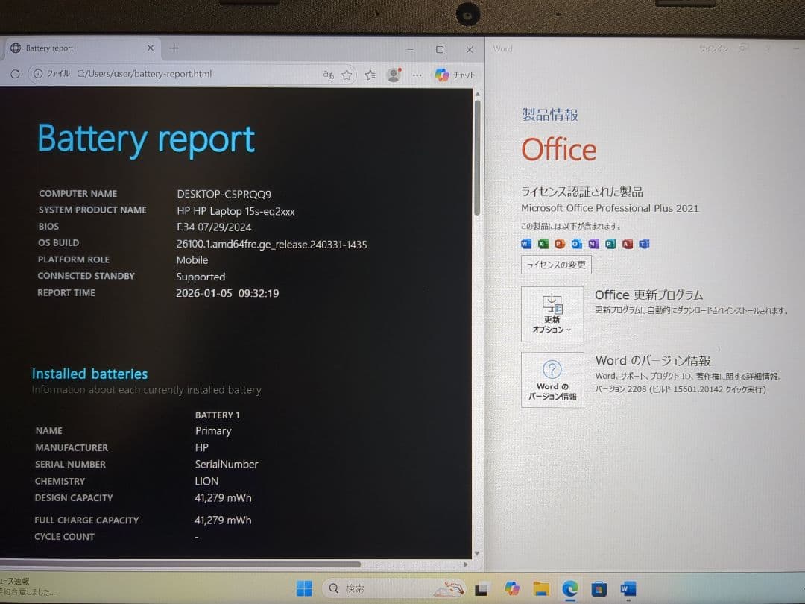Add the battery report page to favorites
805x604 pixels.
pos(346,74)
